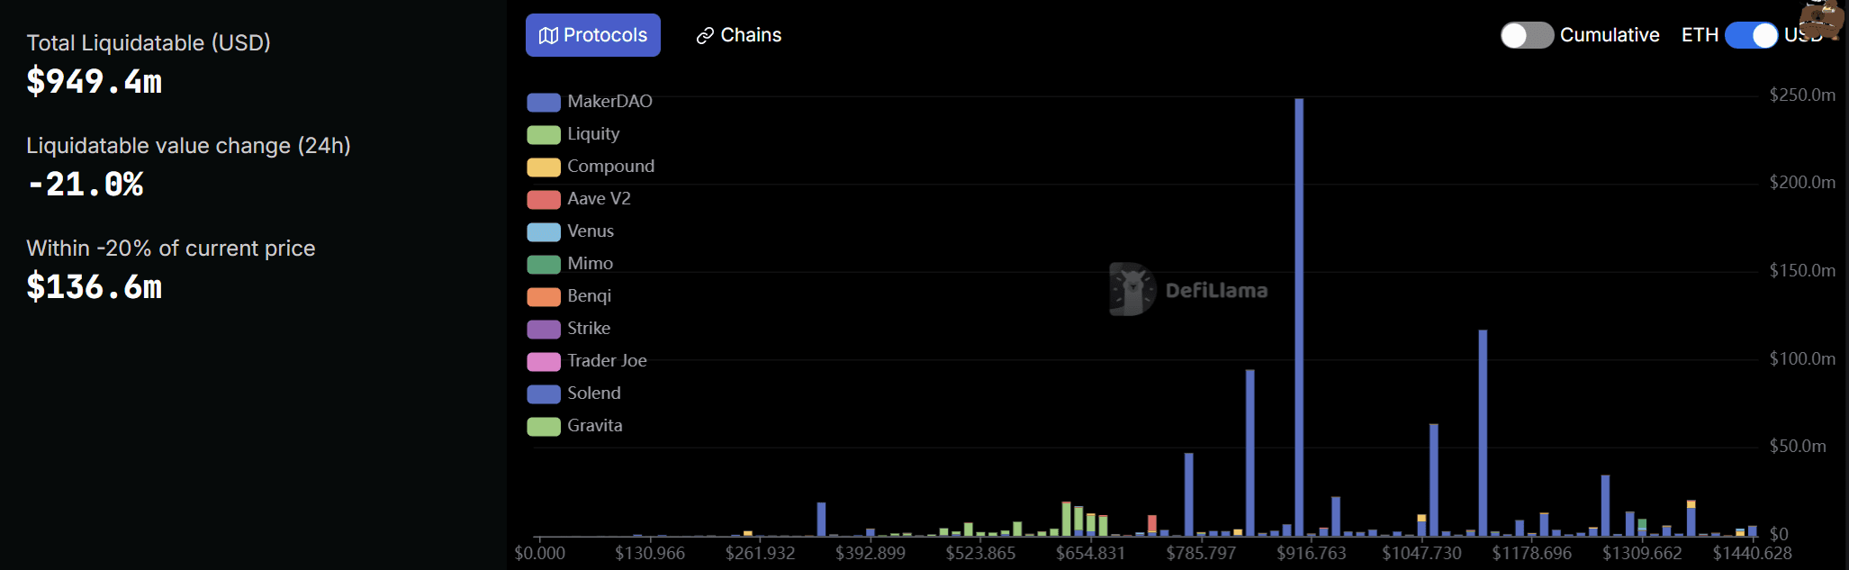
Task: Click the avatar icon in top-right corner
Action: tap(1822, 18)
